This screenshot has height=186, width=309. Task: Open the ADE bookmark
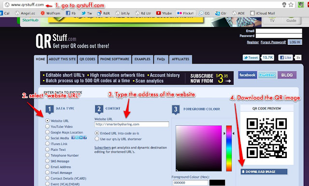coord(238,13)
